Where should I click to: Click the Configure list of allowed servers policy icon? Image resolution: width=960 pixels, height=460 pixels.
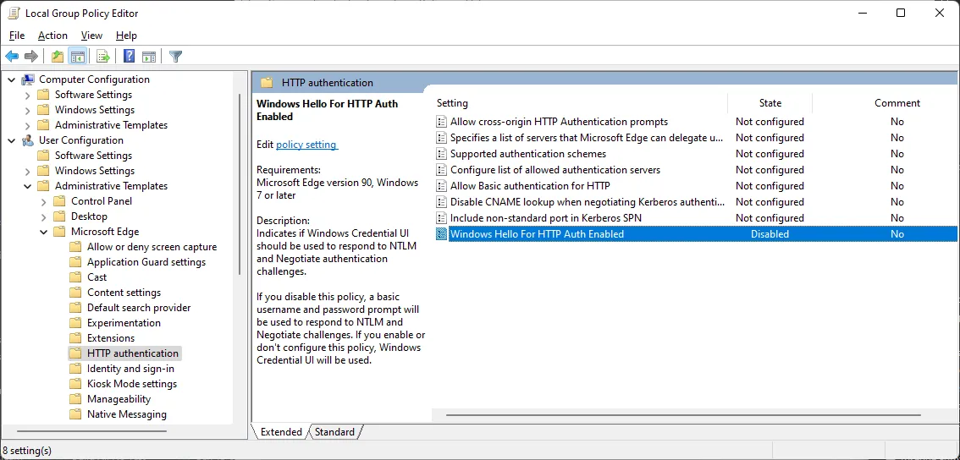coord(441,169)
